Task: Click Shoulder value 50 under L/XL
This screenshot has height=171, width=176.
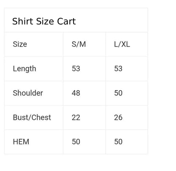Action: coord(118,93)
